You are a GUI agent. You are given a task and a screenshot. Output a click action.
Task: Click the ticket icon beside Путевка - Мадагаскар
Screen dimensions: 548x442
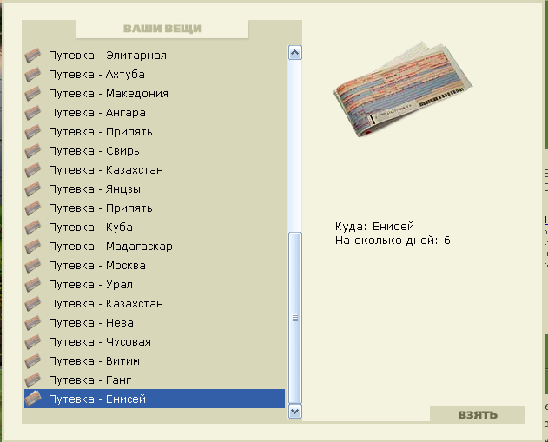(x=33, y=247)
